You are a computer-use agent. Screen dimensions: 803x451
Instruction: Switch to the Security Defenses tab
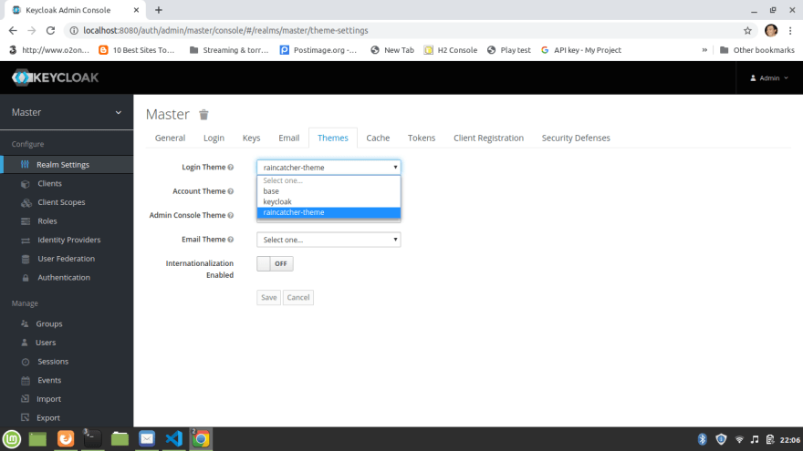(x=576, y=138)
